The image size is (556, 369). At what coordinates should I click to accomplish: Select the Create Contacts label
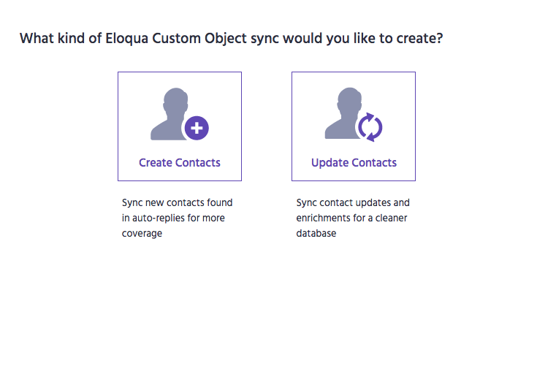point(180,162)
